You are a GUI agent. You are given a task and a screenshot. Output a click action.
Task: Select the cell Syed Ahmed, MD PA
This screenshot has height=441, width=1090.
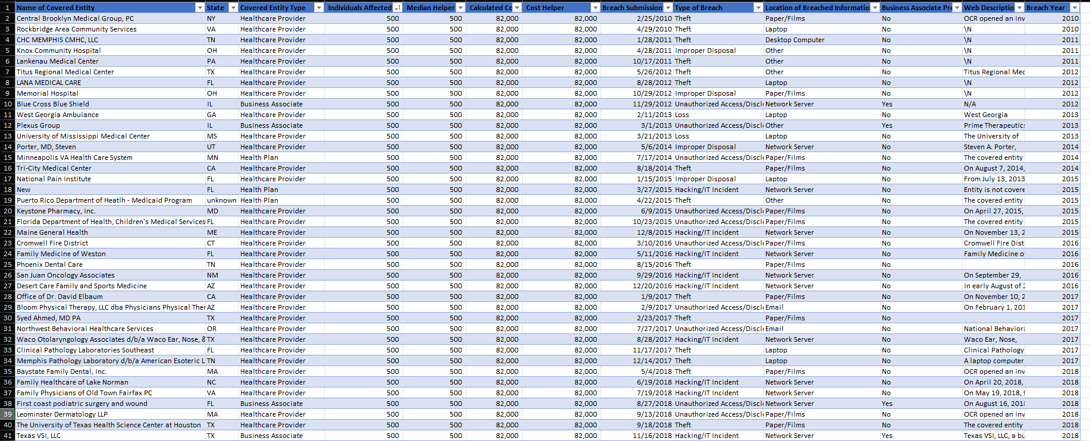point(110,318)
